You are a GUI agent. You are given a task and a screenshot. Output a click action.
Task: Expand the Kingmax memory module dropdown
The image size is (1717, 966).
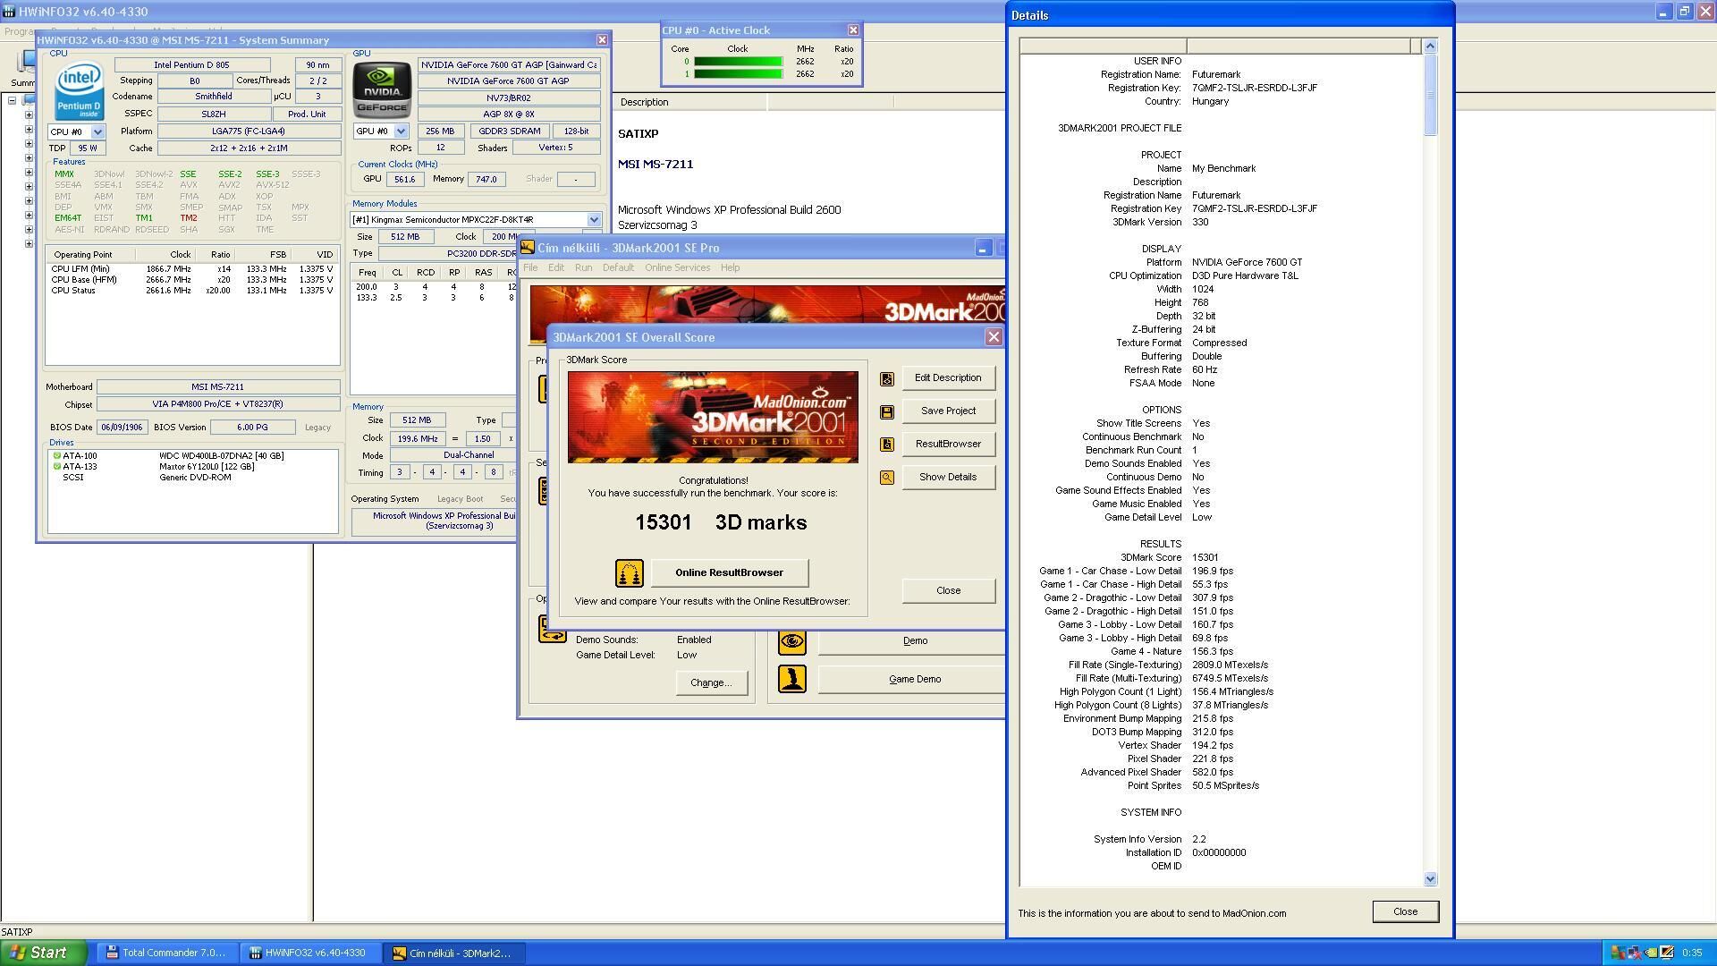593,220
